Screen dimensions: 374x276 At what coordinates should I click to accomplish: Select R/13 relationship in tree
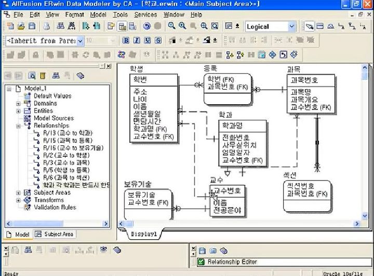[68, 133]
